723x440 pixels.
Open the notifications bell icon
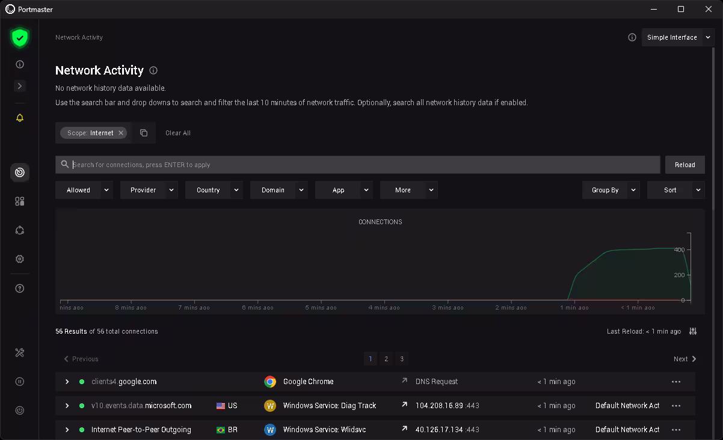click(20, 118)
